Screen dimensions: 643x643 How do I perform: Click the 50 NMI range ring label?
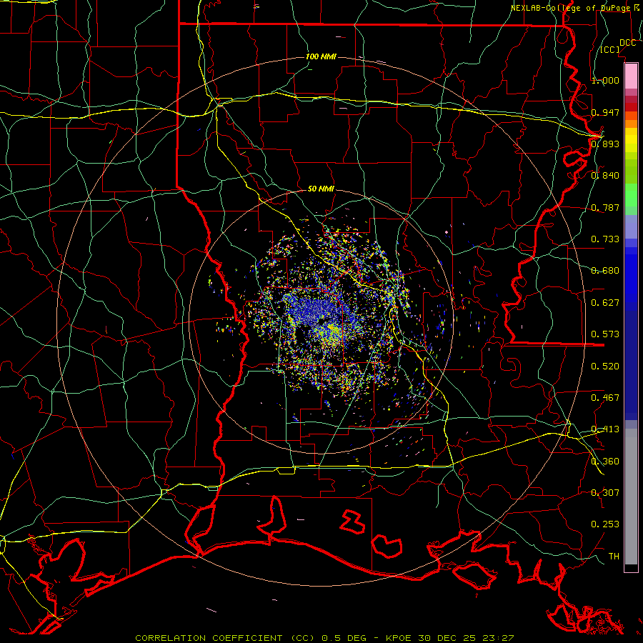[321, 189]
